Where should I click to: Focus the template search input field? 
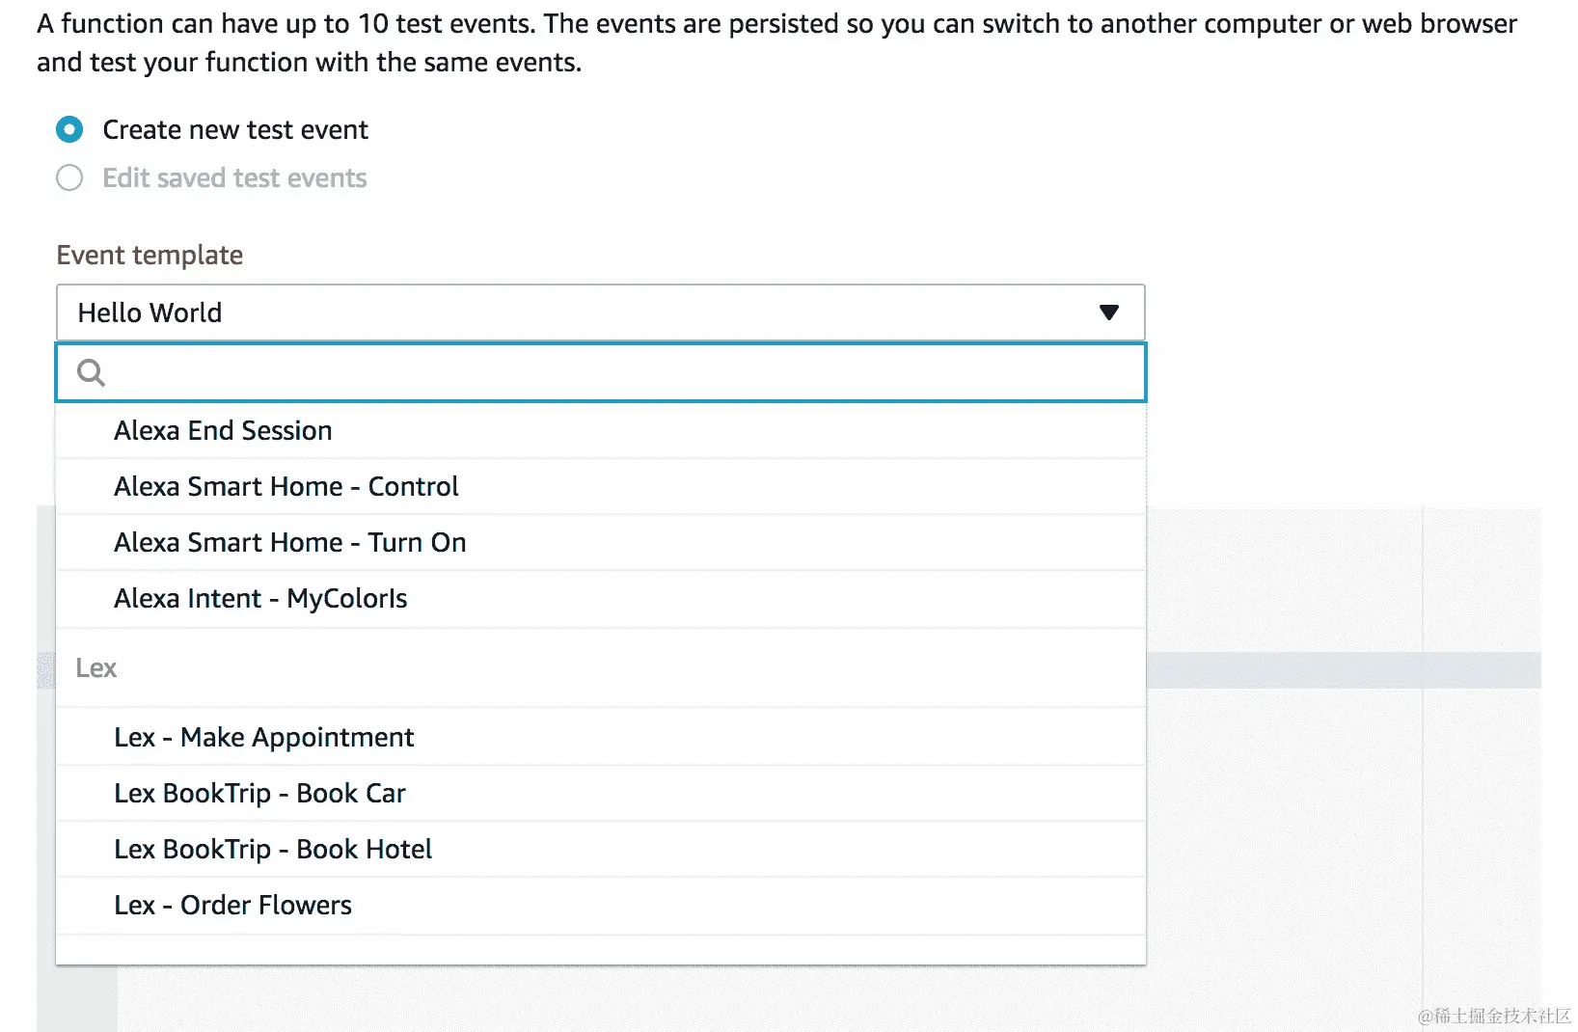[x=617, y=372]
